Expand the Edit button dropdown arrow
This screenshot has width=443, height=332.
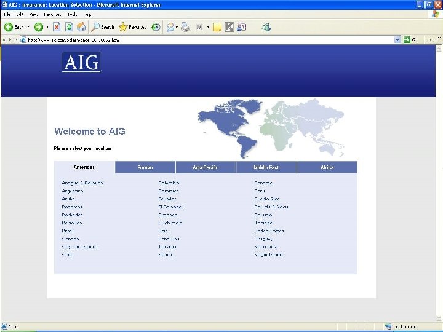coord(208,27)
